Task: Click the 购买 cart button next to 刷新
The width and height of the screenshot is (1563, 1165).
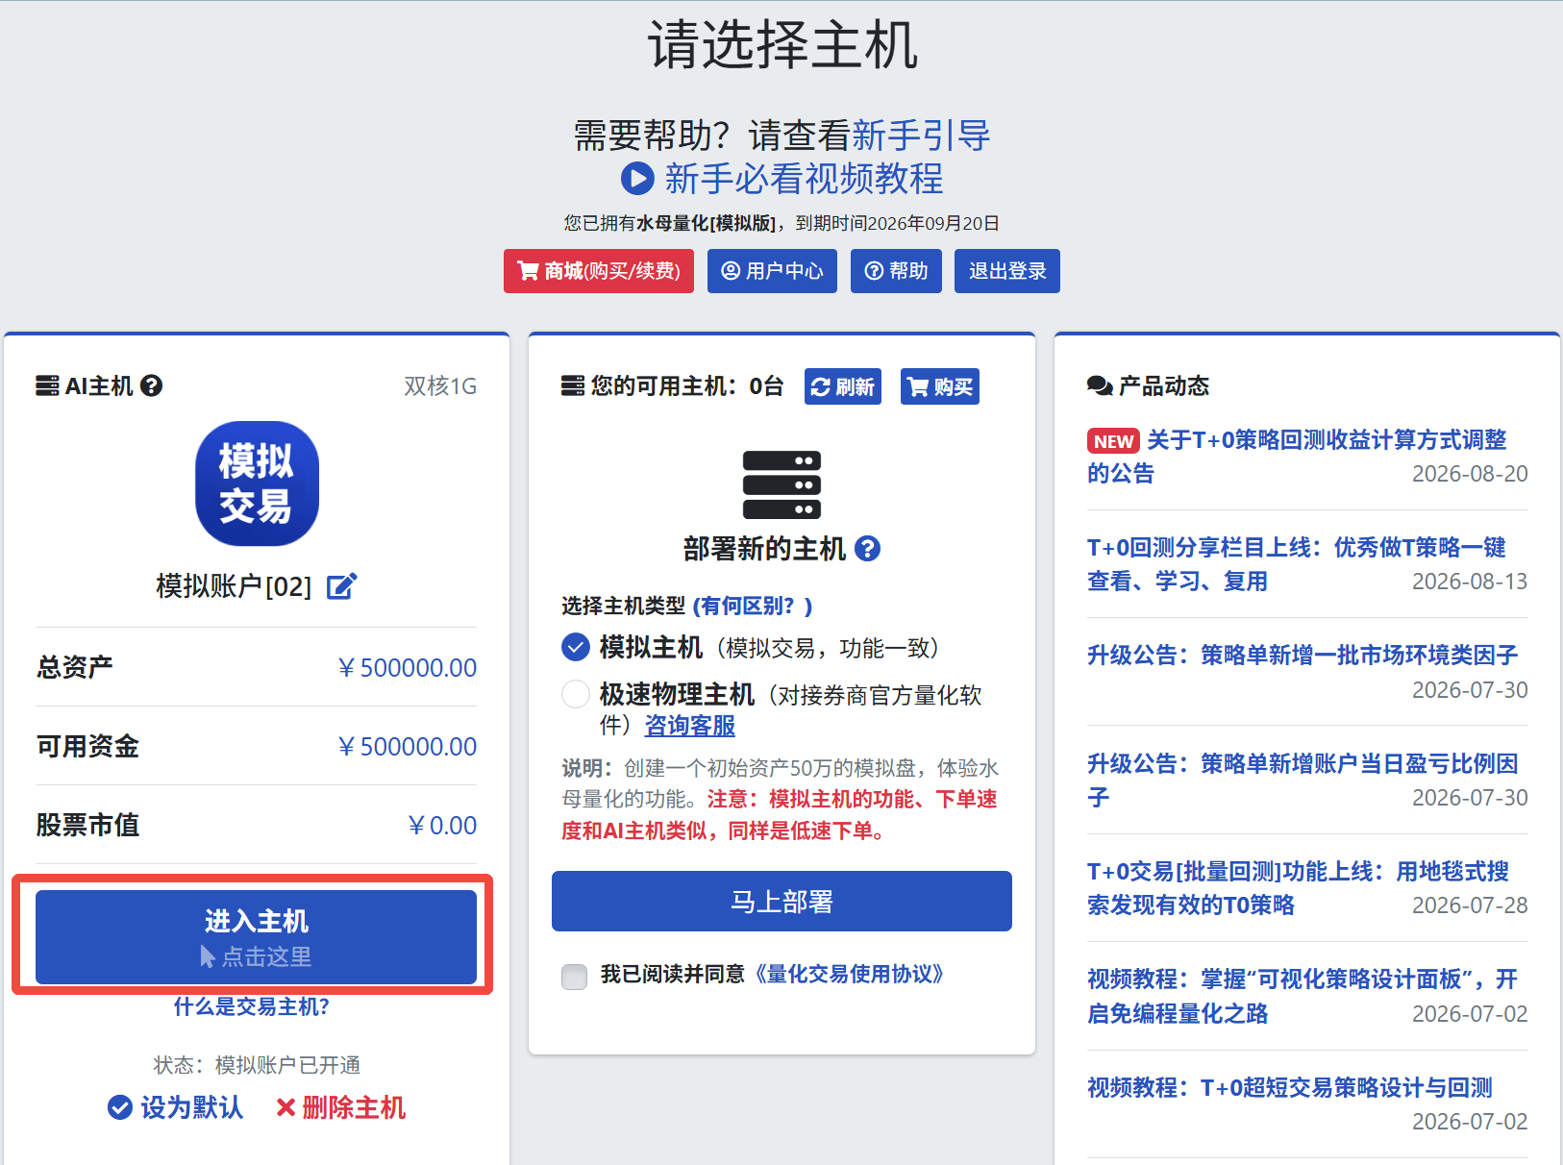Action: (940, 386)
